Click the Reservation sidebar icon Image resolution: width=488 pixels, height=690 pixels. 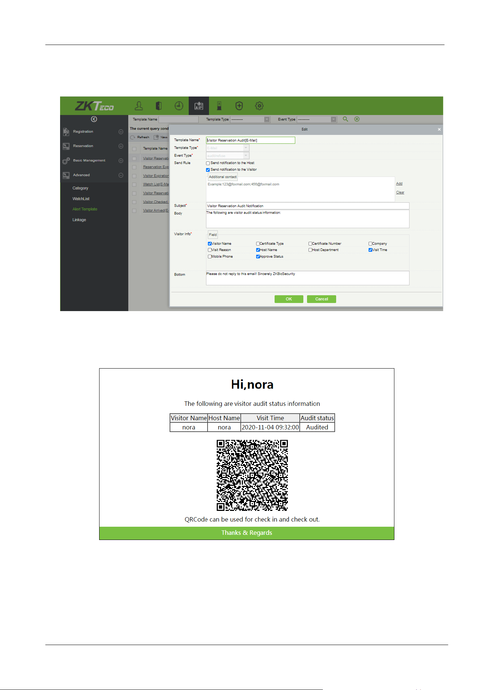(x=66, y=146)
